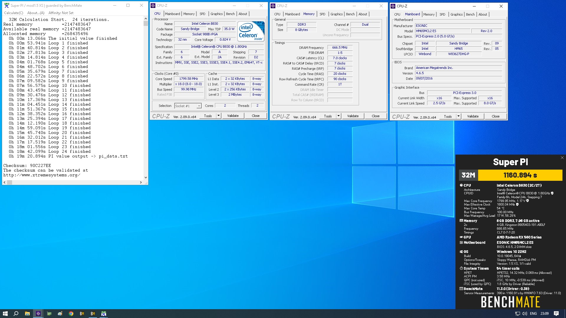Click Super PI vertical scrollbar up arrow
The width and height of the screenshot is (566, 318).
click(x=146, y=19)
